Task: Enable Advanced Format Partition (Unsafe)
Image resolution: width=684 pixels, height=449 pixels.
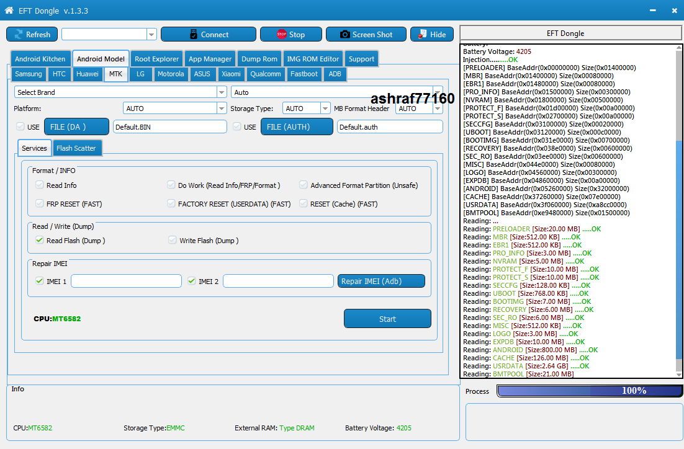Action: tap(303, 185)
